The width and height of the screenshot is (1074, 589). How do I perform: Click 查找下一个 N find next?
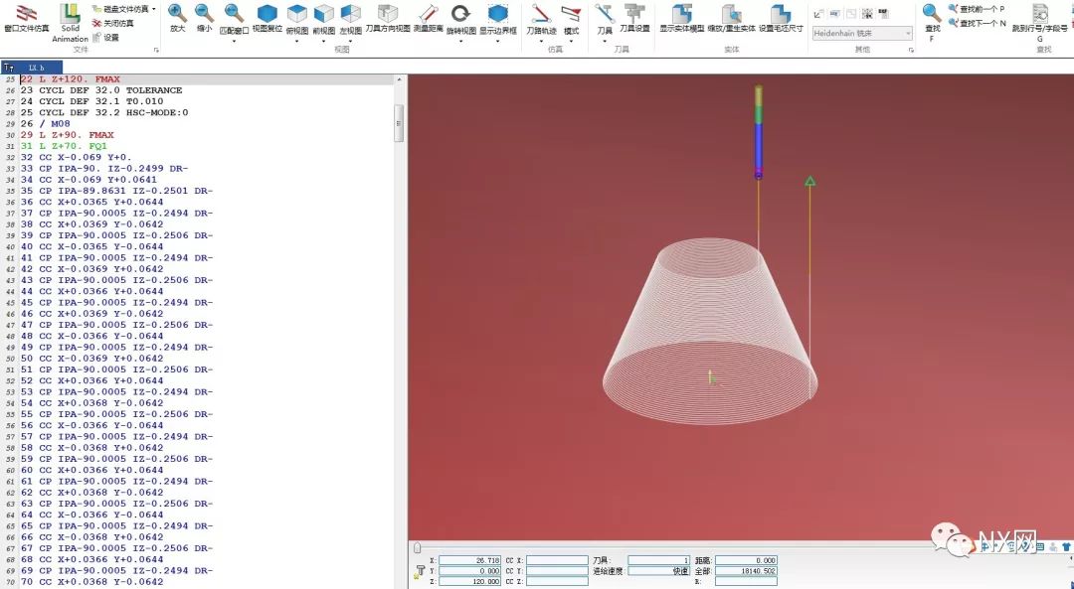(978, 23)
